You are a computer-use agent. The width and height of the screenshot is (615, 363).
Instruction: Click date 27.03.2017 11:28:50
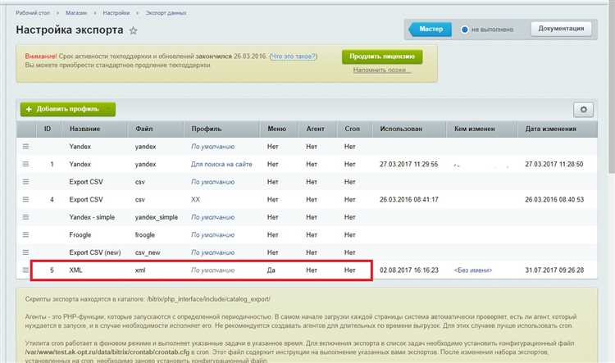554,164
